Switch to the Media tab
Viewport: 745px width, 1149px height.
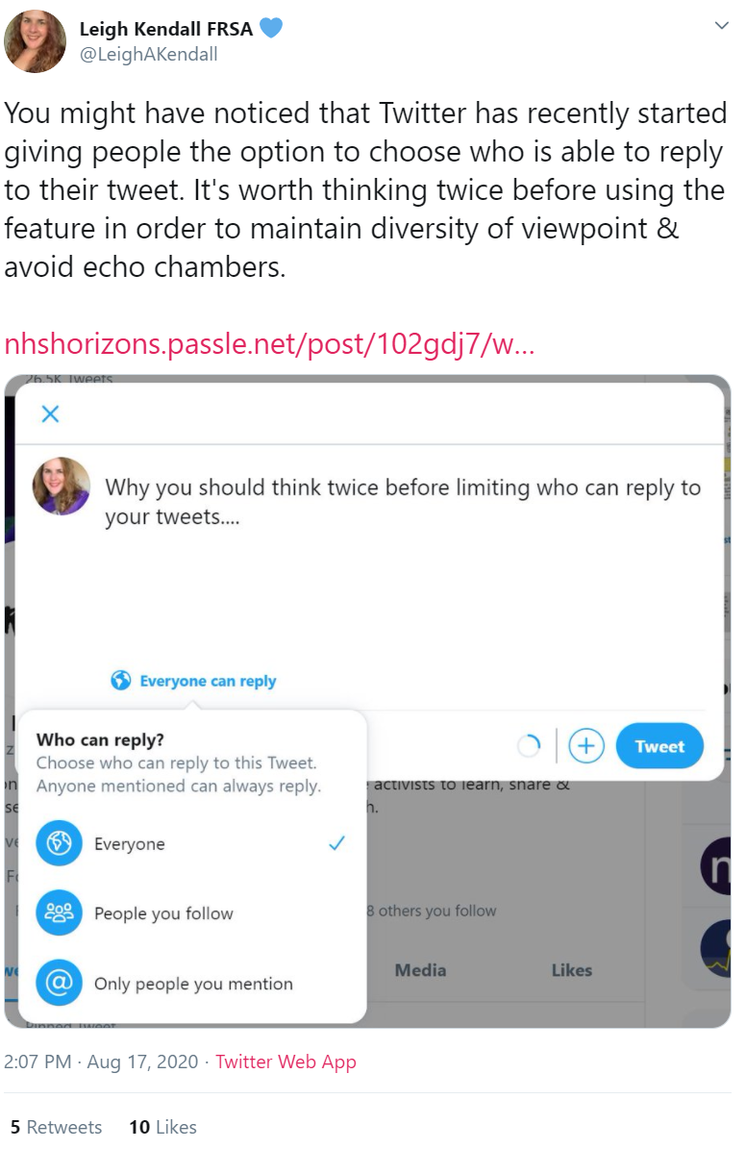(x=420, y=970)
